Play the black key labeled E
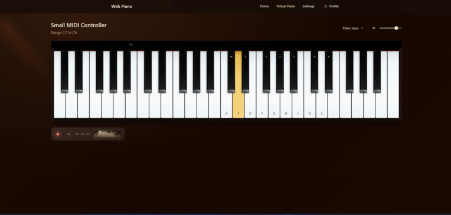This screenshot has width=451, height=215. point(246,72)
